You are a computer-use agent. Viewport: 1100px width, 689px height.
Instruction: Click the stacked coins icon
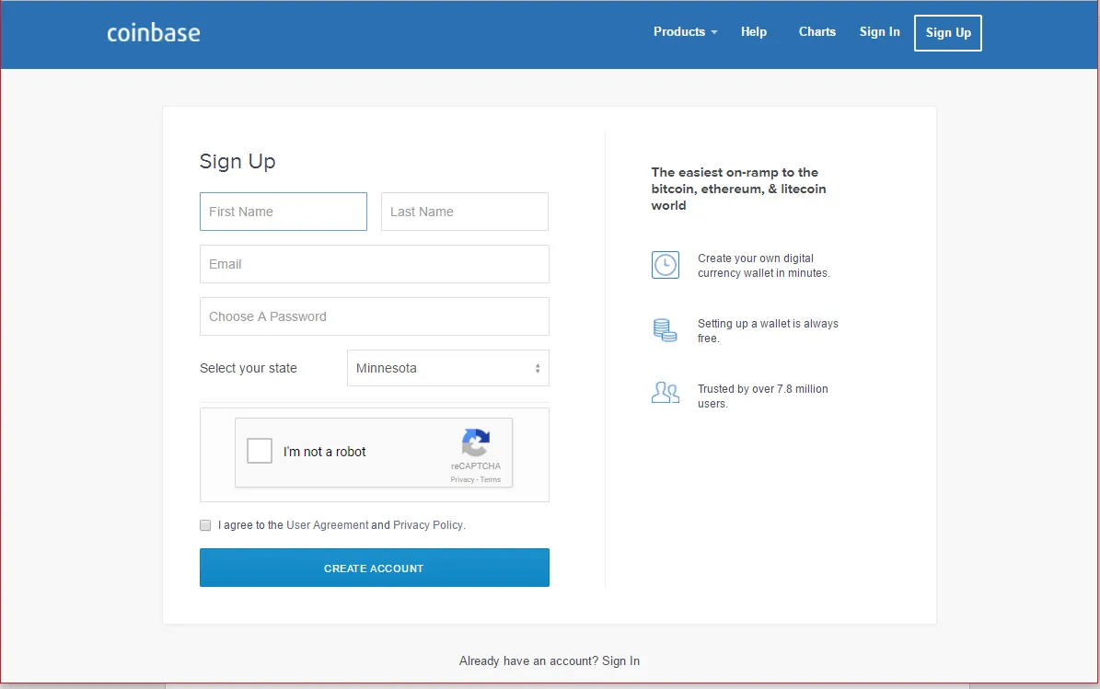tap(665, 330)
